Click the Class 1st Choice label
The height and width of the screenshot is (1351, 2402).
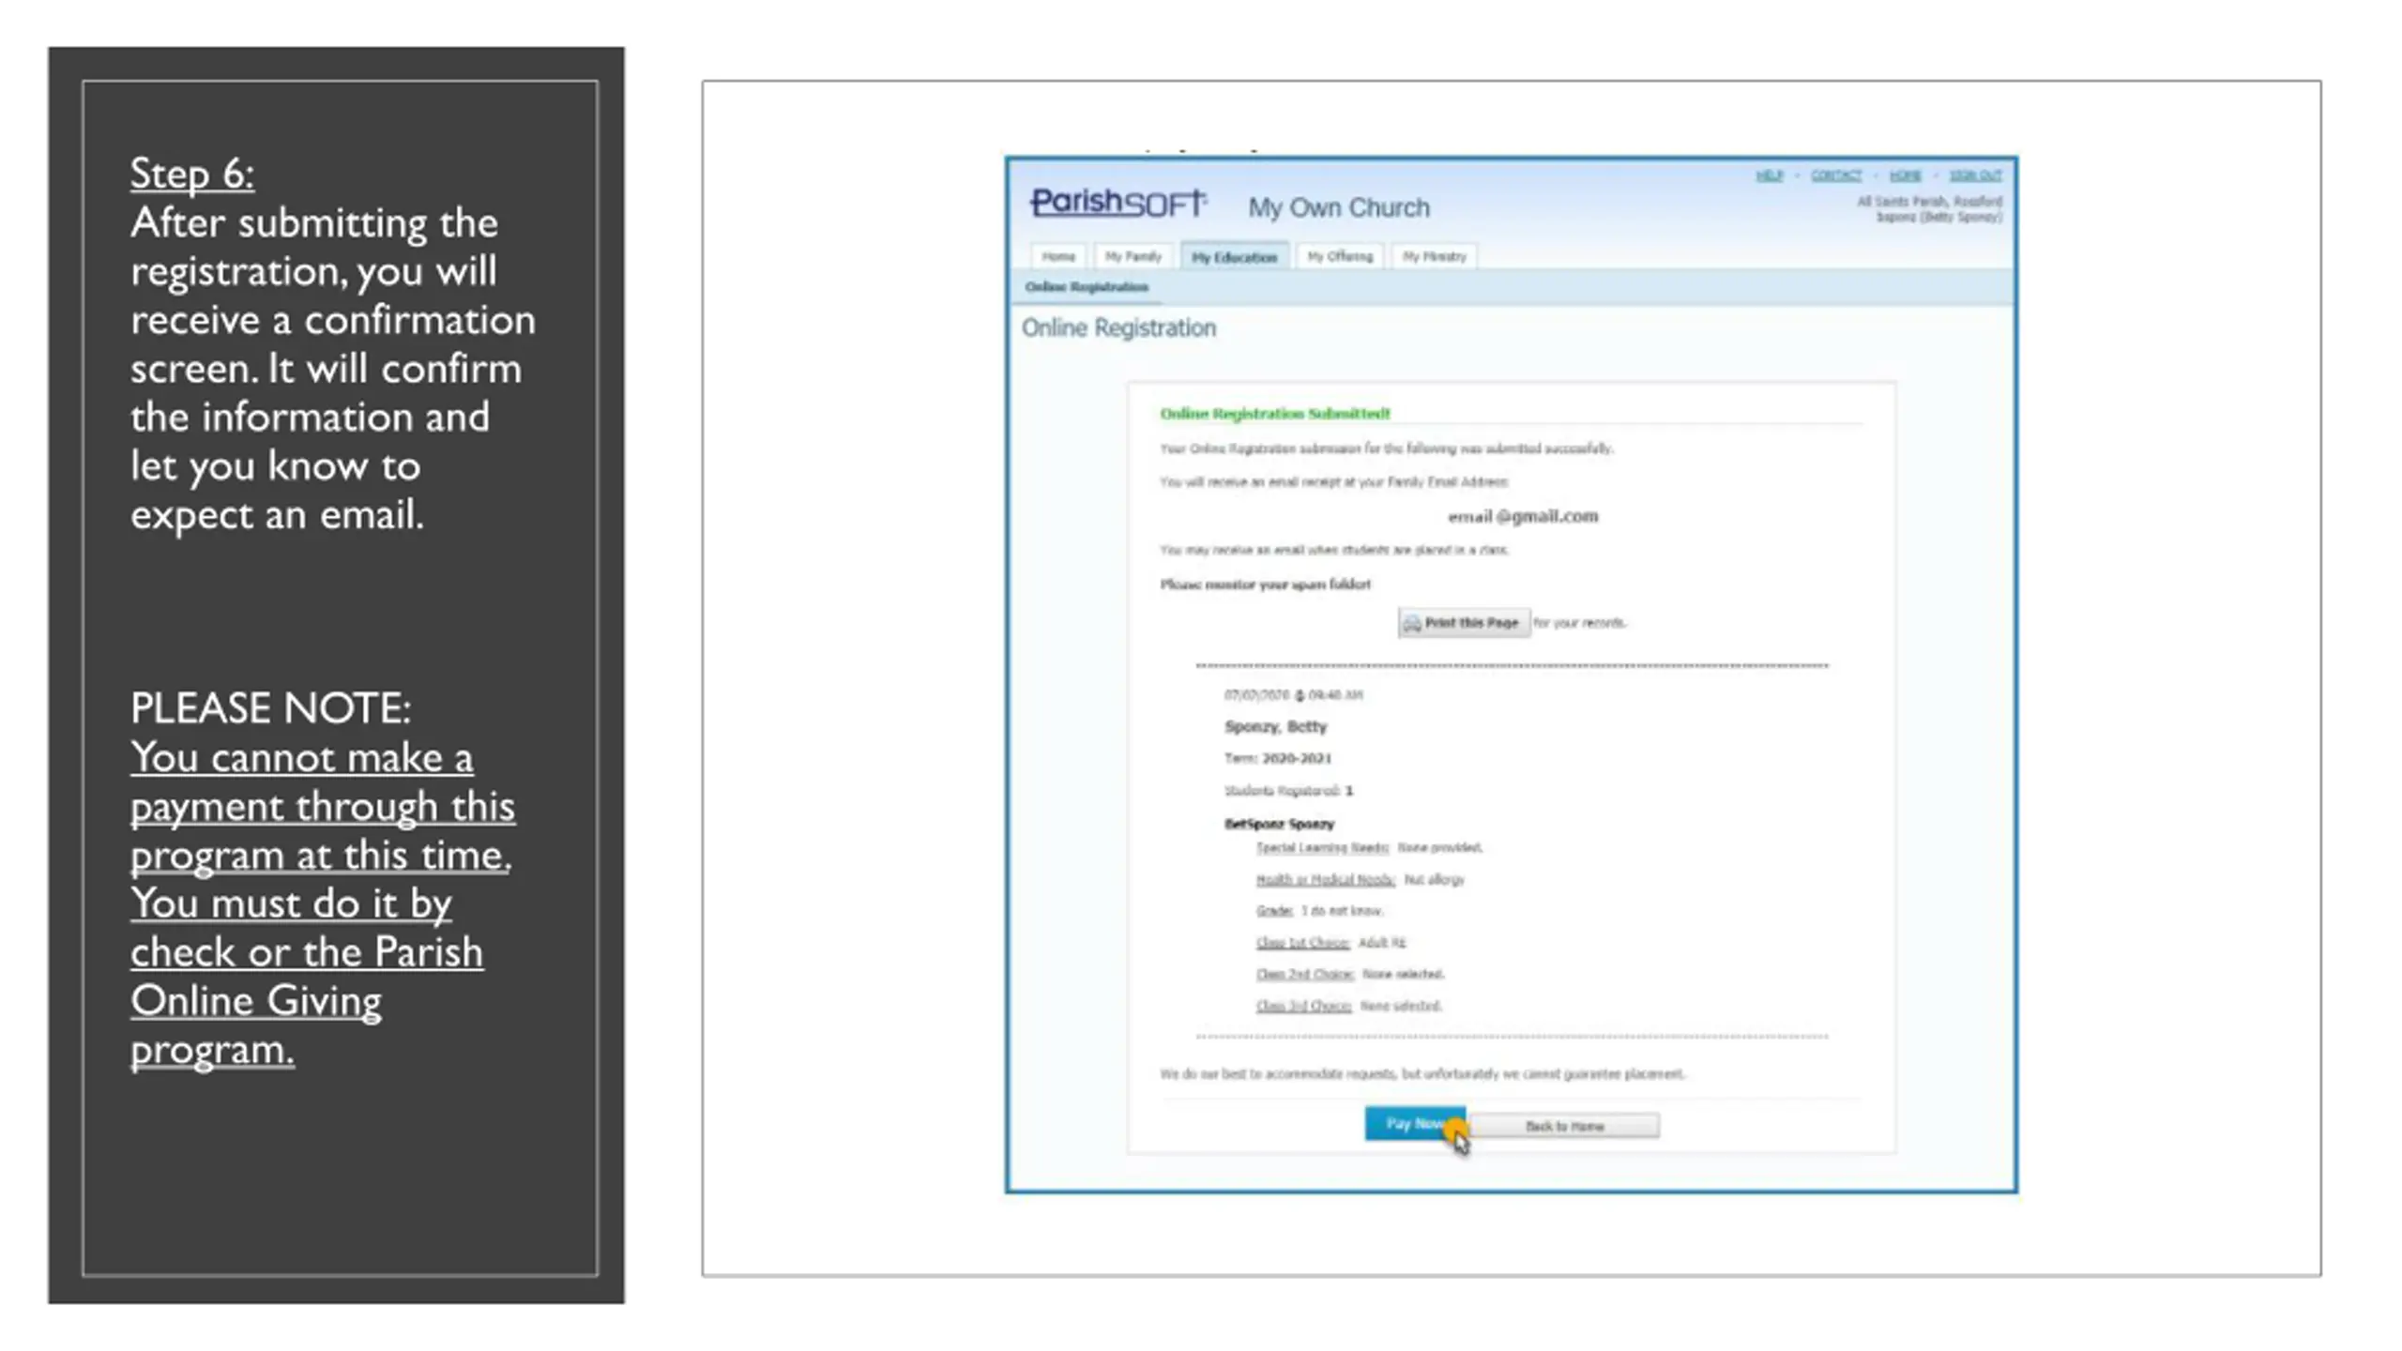coord(1302,943)
